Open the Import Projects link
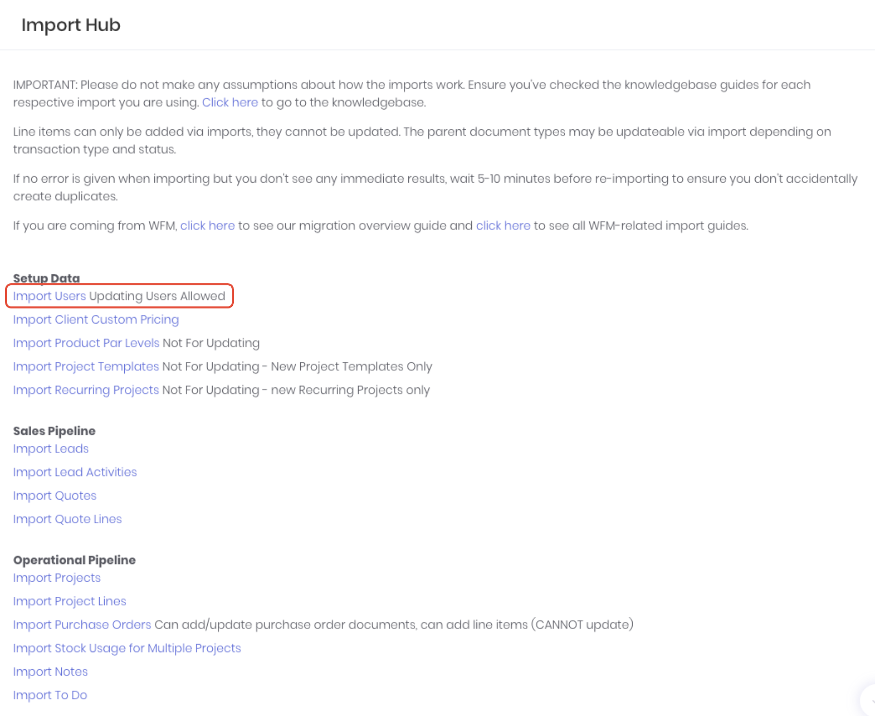 57,578
